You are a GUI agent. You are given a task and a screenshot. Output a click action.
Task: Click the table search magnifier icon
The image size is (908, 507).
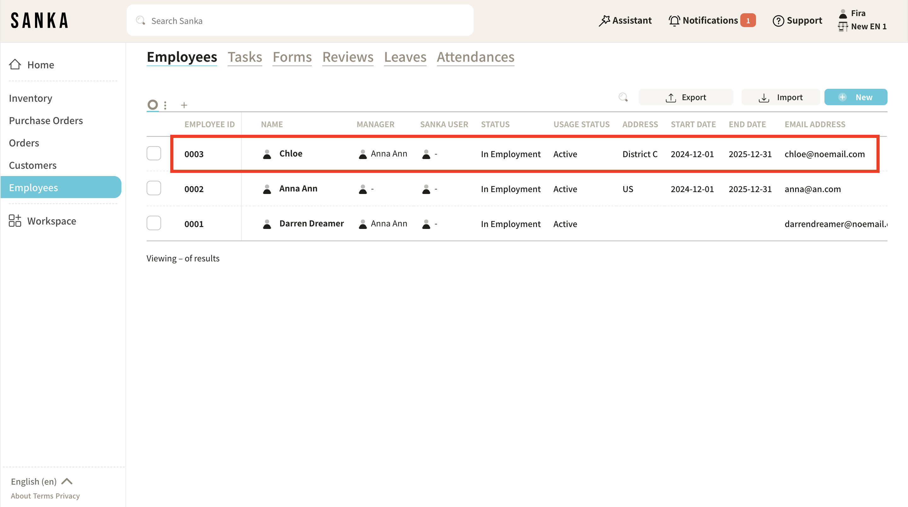(623, 97)
